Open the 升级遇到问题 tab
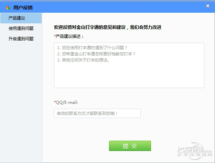 [21, 39]
